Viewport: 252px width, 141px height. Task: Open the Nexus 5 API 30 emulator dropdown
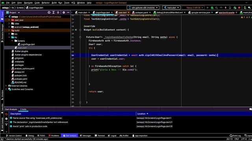point(193,8)
